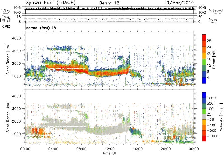224x155 pixels.
Task: Click the gray velocity band near 12:00
Action: point(109,131)
